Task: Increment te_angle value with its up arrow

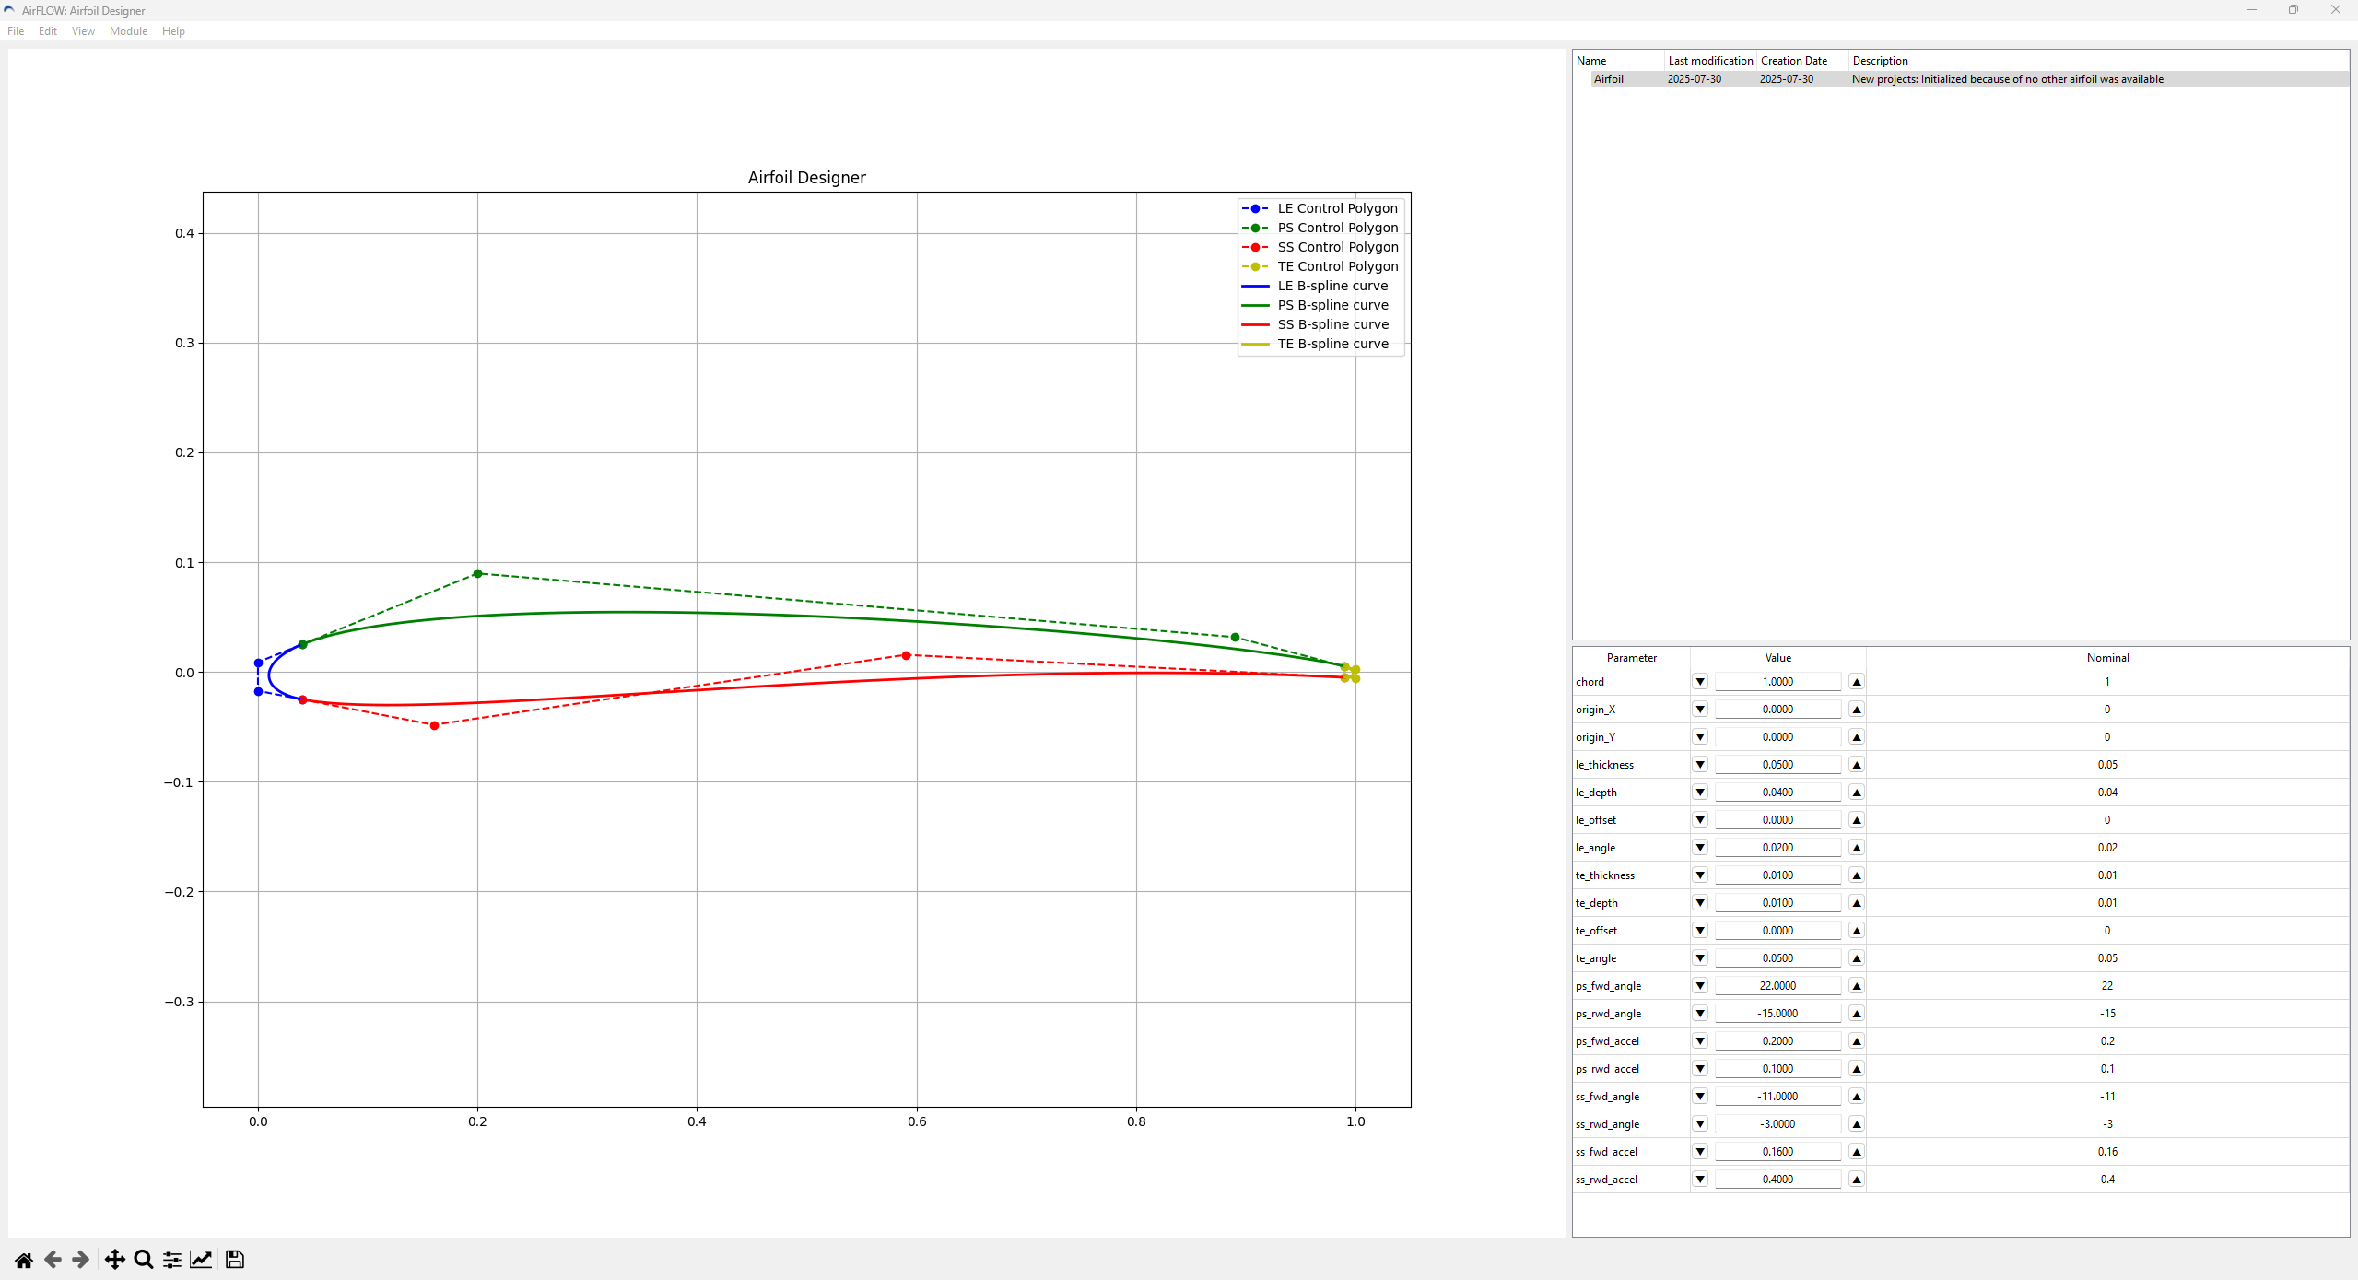Action: pyautogui.click(x=1856, y=957)
